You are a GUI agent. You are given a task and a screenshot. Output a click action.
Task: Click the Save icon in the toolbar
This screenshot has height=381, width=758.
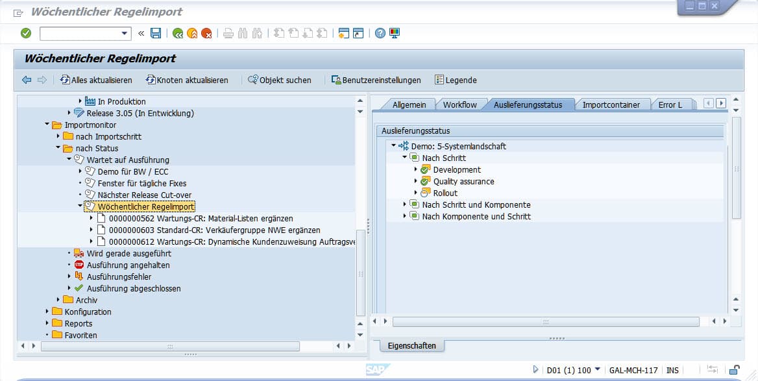pyautogui.click(x=156, y=32)
